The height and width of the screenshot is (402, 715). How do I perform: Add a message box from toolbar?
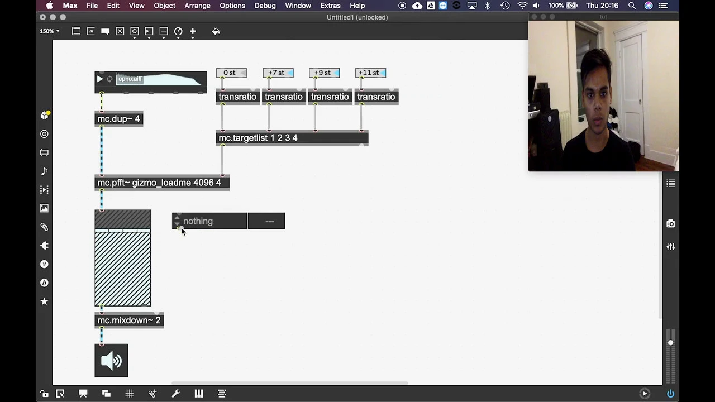(x=90, y=31)
